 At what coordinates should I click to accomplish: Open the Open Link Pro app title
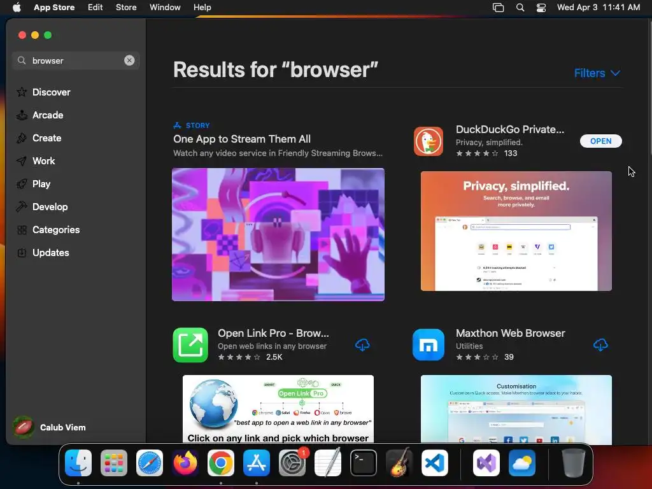point(273,333)
